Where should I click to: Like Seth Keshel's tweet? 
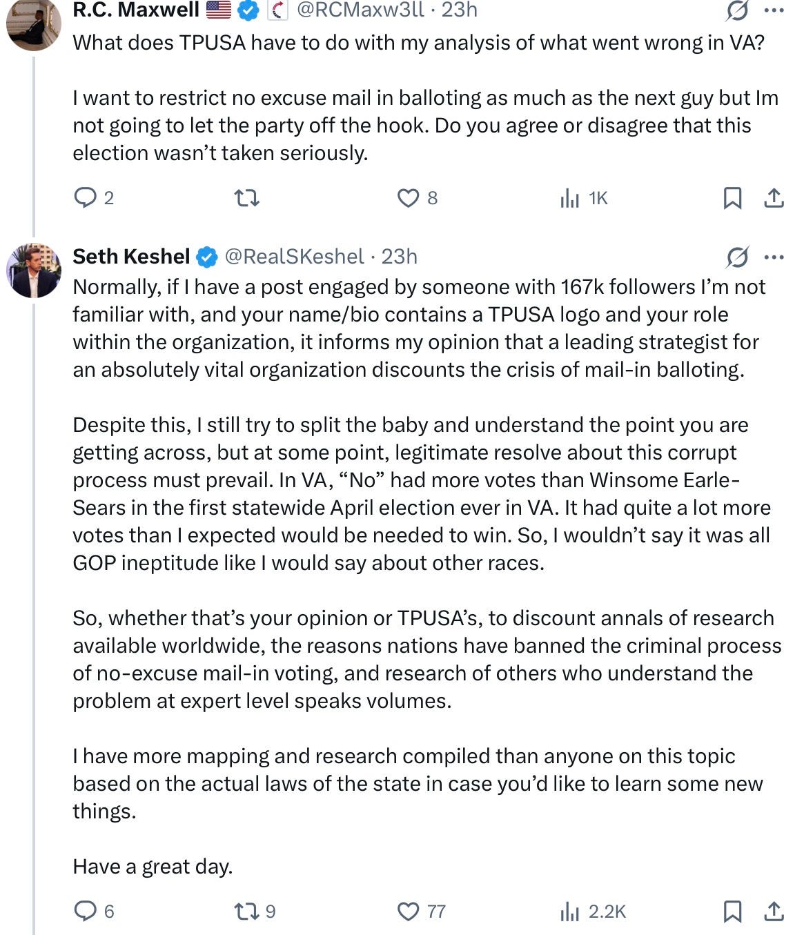click(x=409, y=912)
